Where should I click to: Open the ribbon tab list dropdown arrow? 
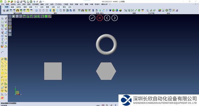pos(3,7)
